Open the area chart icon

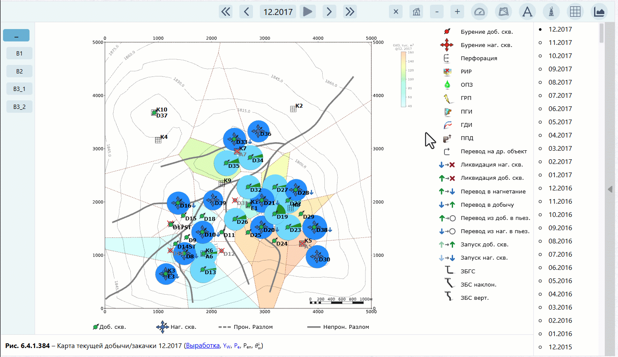pyautogui.click(x=599, y=12)
